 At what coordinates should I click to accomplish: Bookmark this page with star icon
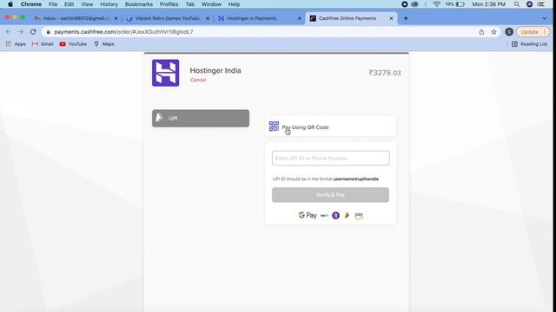(x=493, y=32)
